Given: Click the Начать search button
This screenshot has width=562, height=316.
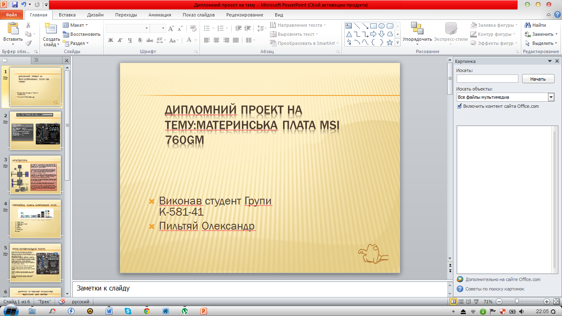Looking at the screenshot, I should pos(538,79).
